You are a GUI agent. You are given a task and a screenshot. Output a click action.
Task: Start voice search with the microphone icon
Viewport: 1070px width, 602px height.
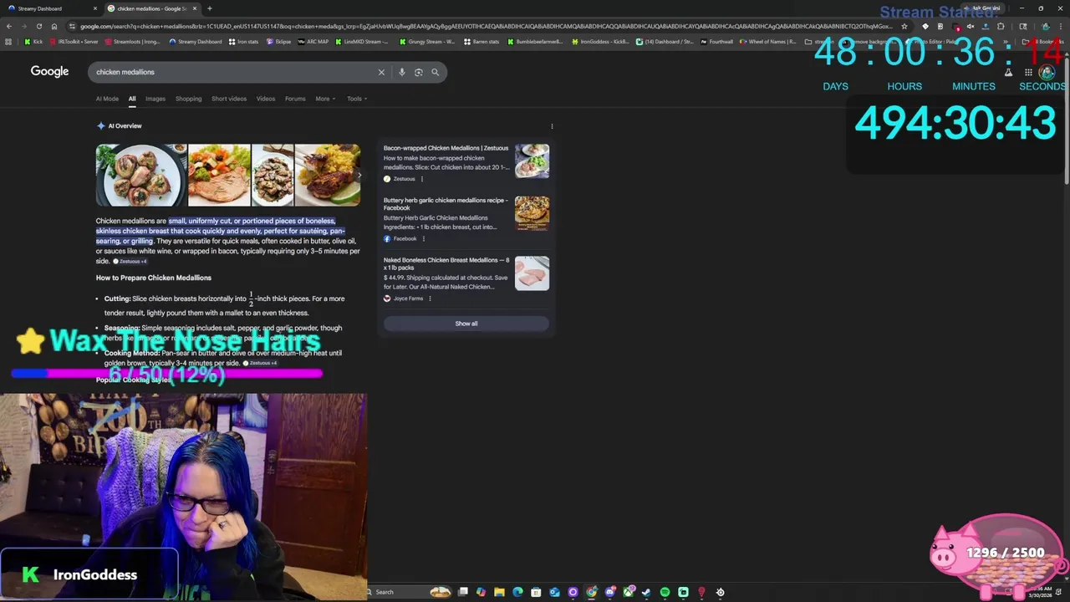pyautogui.click(x=401, y=72)
